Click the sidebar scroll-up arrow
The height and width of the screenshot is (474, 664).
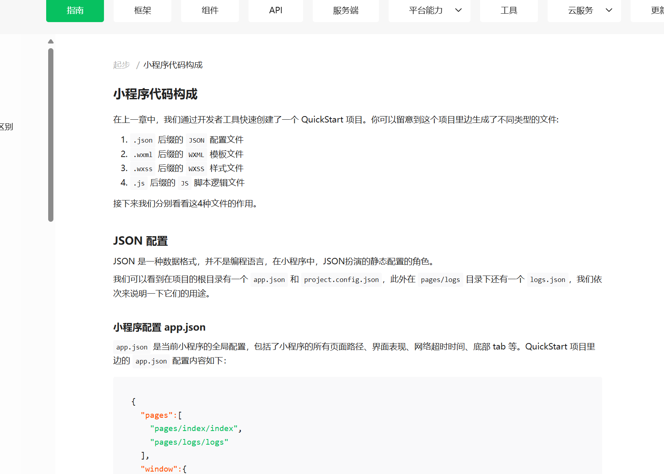pyautogui.click(x=51, y=41)
